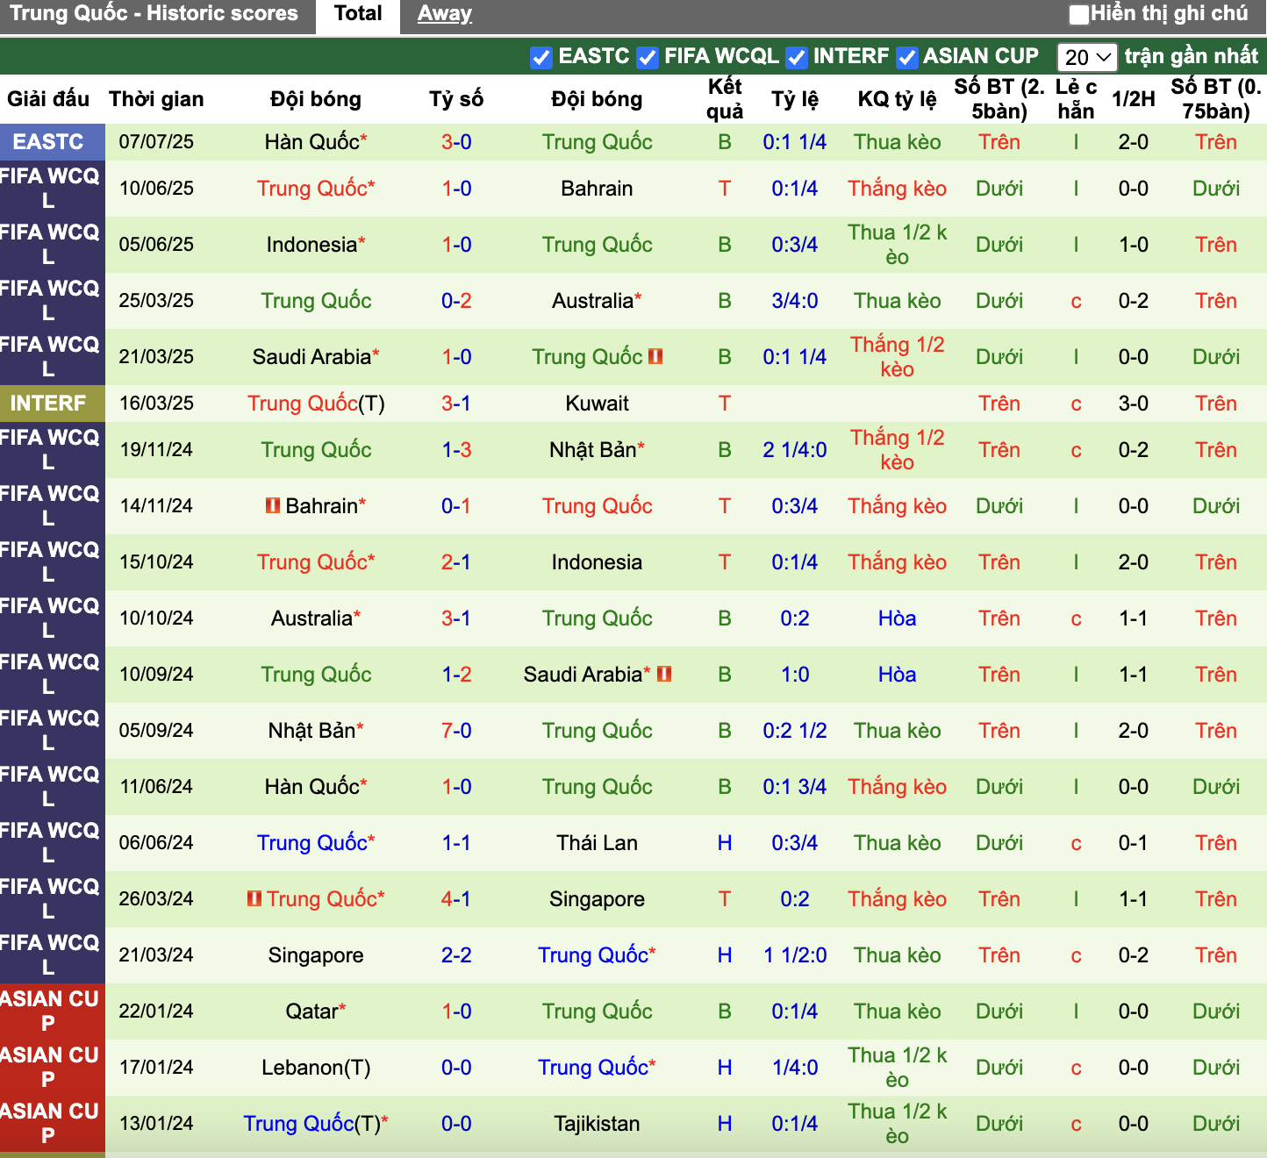Uncheck the FIFA WCQL filter checkbox
This screenshot has height=1158, width=1267.
[x=648, y=58]
